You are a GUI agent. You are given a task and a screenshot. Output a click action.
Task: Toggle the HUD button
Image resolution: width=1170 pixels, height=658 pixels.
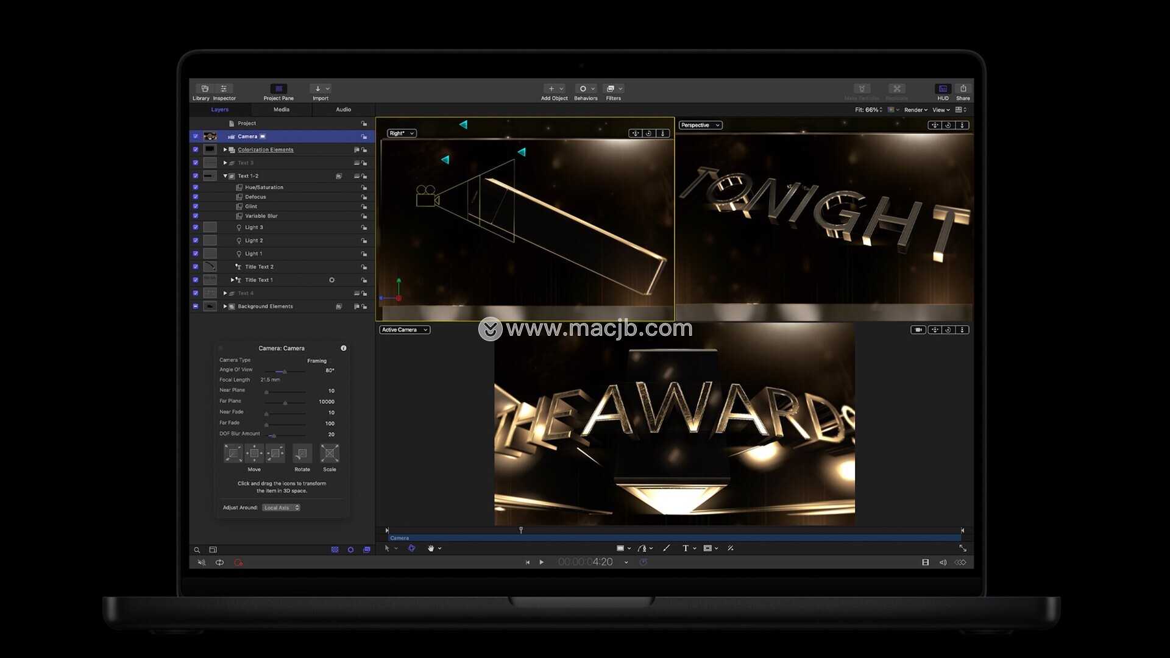[x=943, y=89]
